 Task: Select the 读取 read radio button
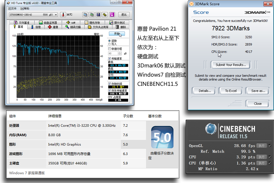click(109, 41)
